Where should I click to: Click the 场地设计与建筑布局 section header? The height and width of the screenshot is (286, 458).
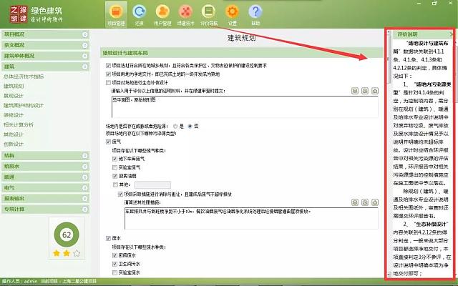pos(242,53)
